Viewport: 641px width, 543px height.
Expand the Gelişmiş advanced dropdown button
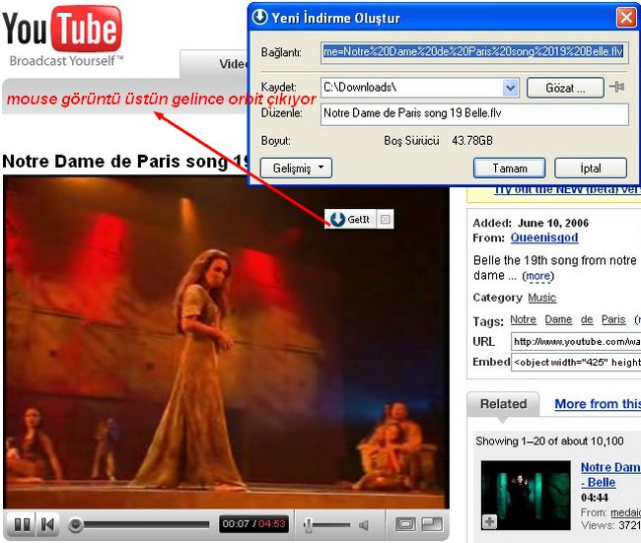(x=296, y=168)
